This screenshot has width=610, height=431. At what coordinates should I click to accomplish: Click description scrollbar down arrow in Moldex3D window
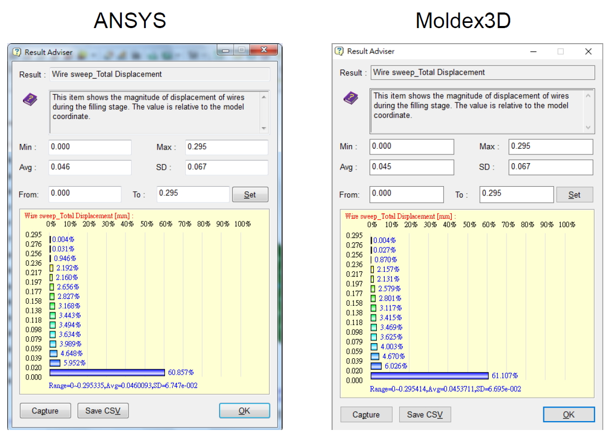click(588, 127)
